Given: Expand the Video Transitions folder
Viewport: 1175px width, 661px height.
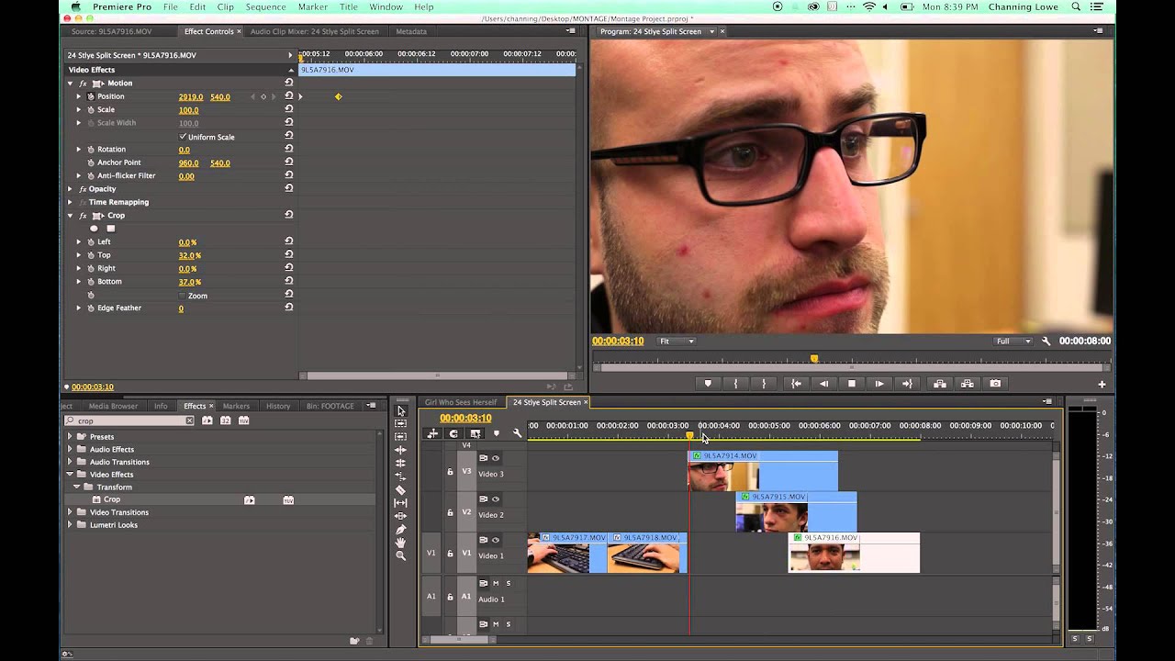Looking at the screenshot, I should pos(70,512).
